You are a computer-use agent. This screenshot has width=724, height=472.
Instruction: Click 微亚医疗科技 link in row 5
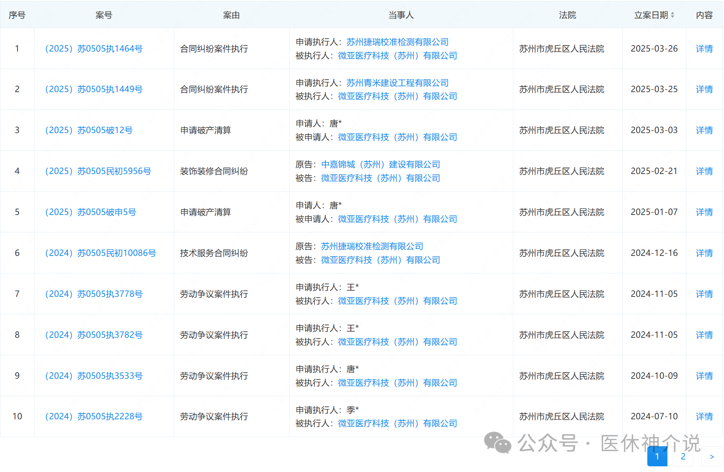[x=397, y=219]
